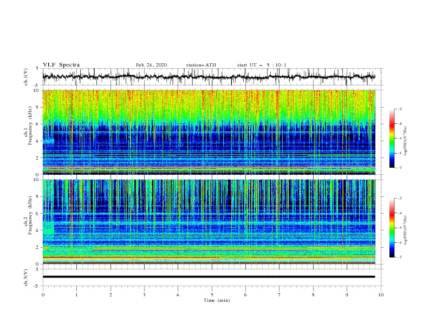Click the ch.1 voltage waveform trace

coord(209,77)
